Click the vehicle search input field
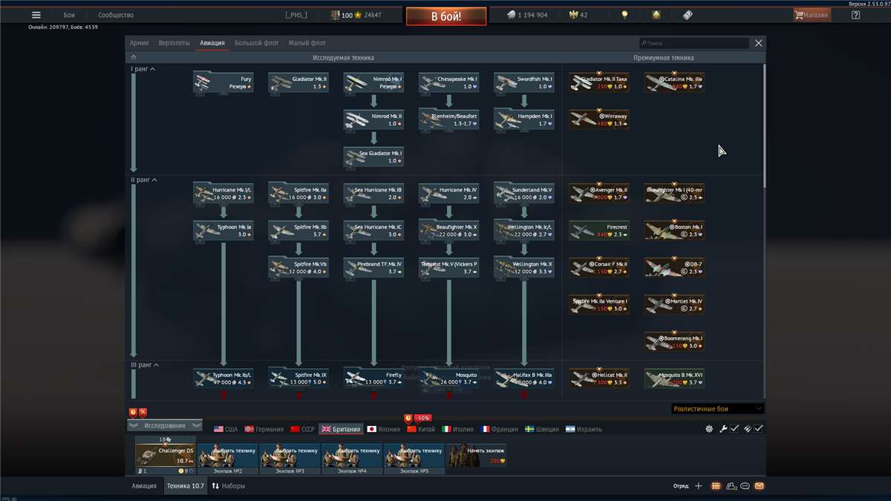Viewport: 891px width, 501px height. coord(694,44)
